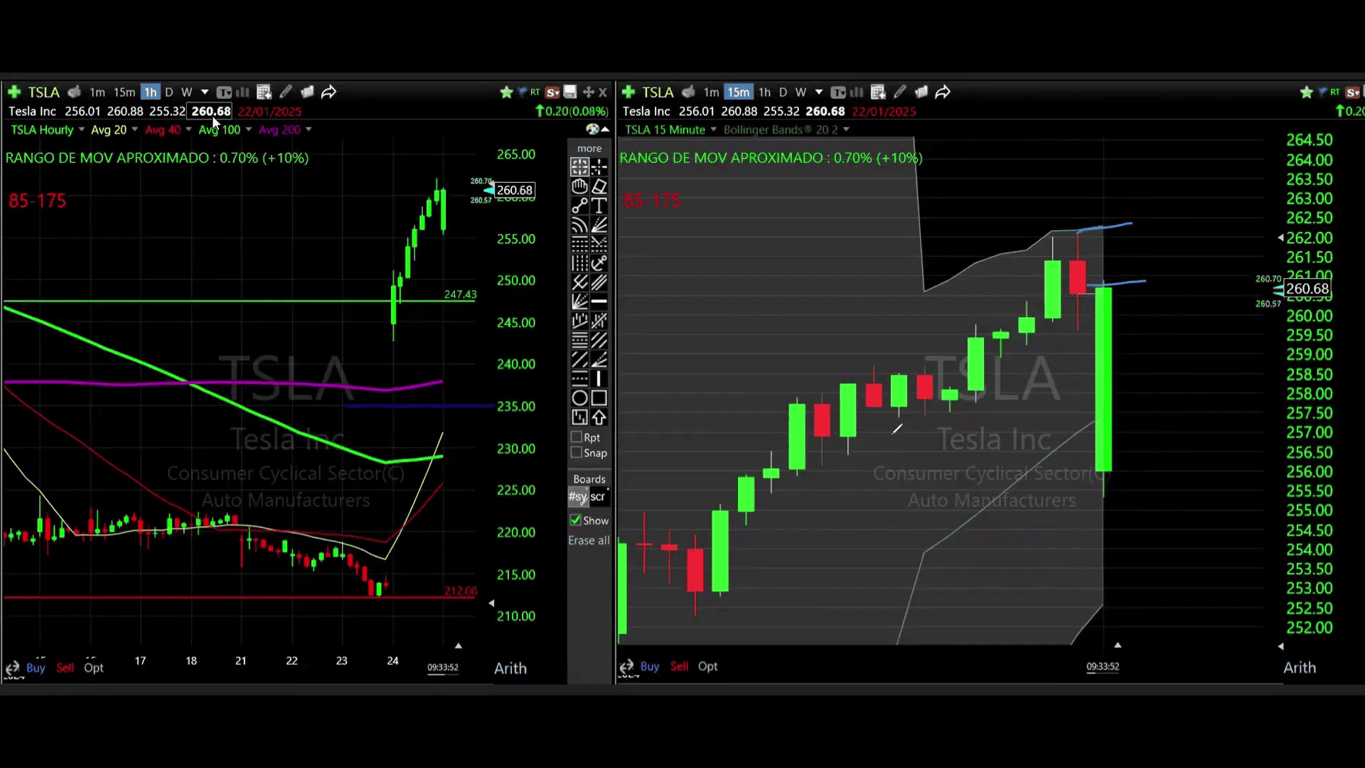
Task: Enable the Rpt checkbox
Action: point(577,437)
